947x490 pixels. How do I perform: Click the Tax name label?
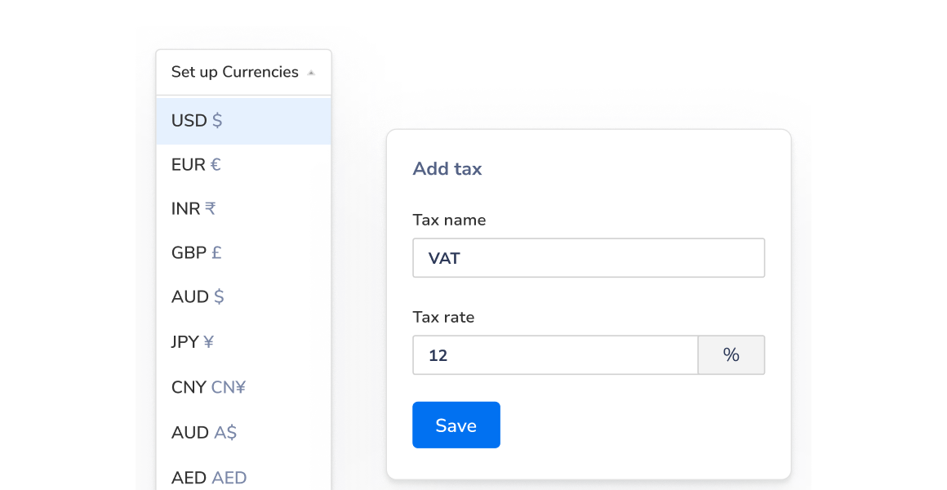(x=449, y=220)
